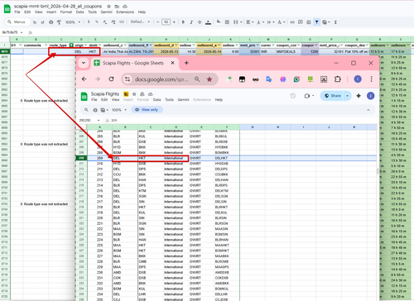Image resolution: width=414 pixels, height=301 pixels.
Task: Open File menu of coupons spreadsheet
Action: [x=17, y=12]
